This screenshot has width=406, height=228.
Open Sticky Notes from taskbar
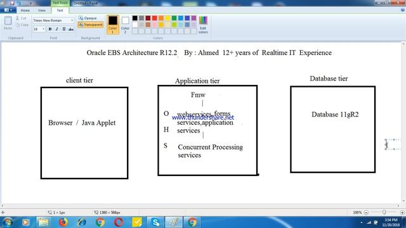point(137,222)
